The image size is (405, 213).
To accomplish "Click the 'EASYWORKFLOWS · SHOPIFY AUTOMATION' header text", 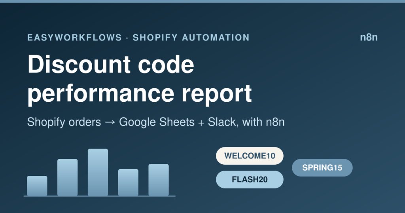I will tap(138, 38).
